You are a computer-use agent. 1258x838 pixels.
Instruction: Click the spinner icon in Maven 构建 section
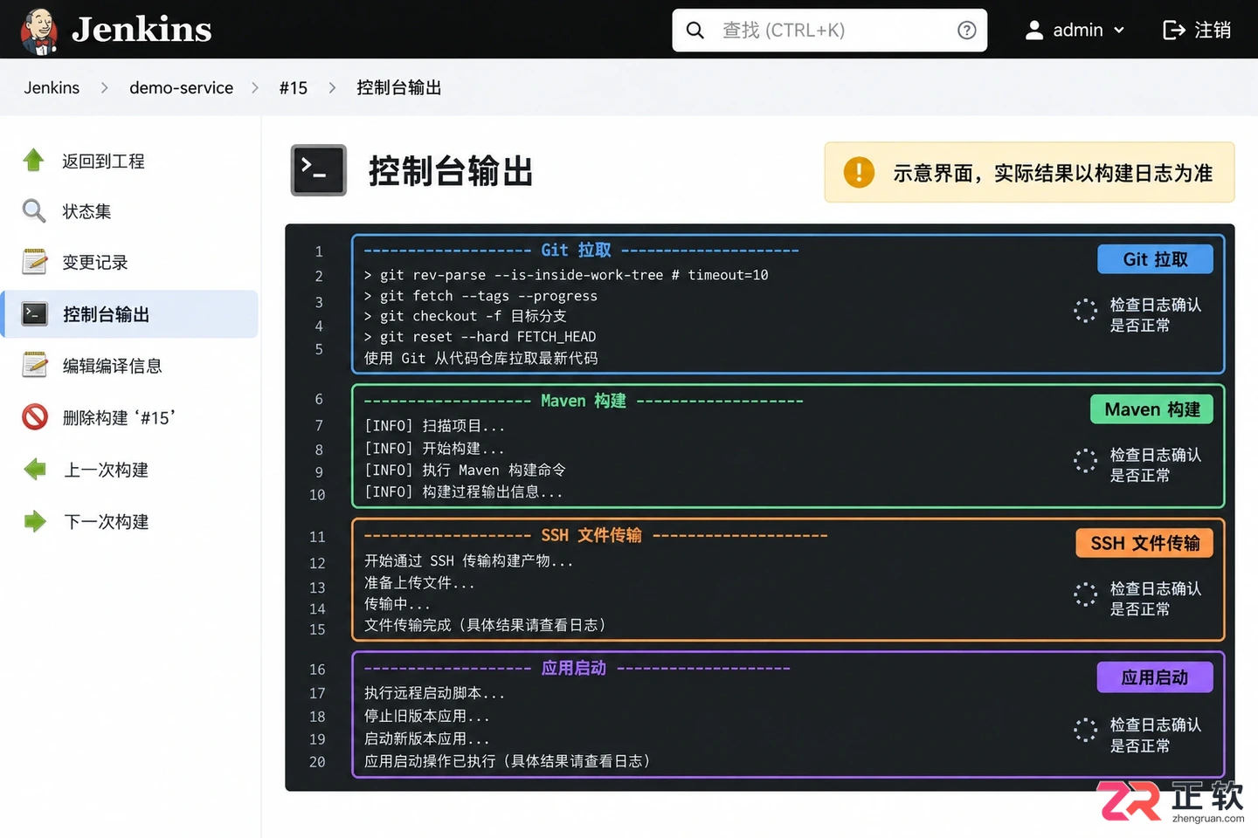pos(1085,461)
